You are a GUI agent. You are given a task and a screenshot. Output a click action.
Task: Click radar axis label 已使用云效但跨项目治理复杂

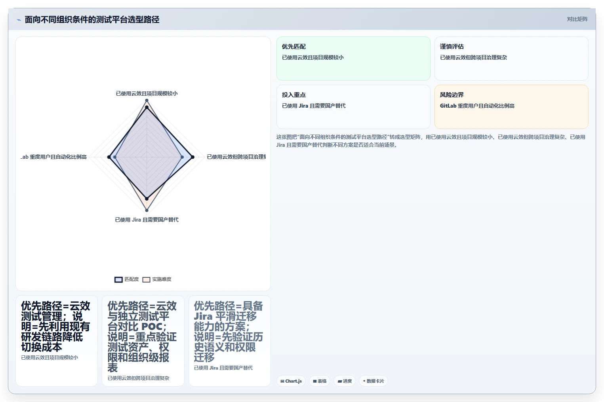(236, 157)
